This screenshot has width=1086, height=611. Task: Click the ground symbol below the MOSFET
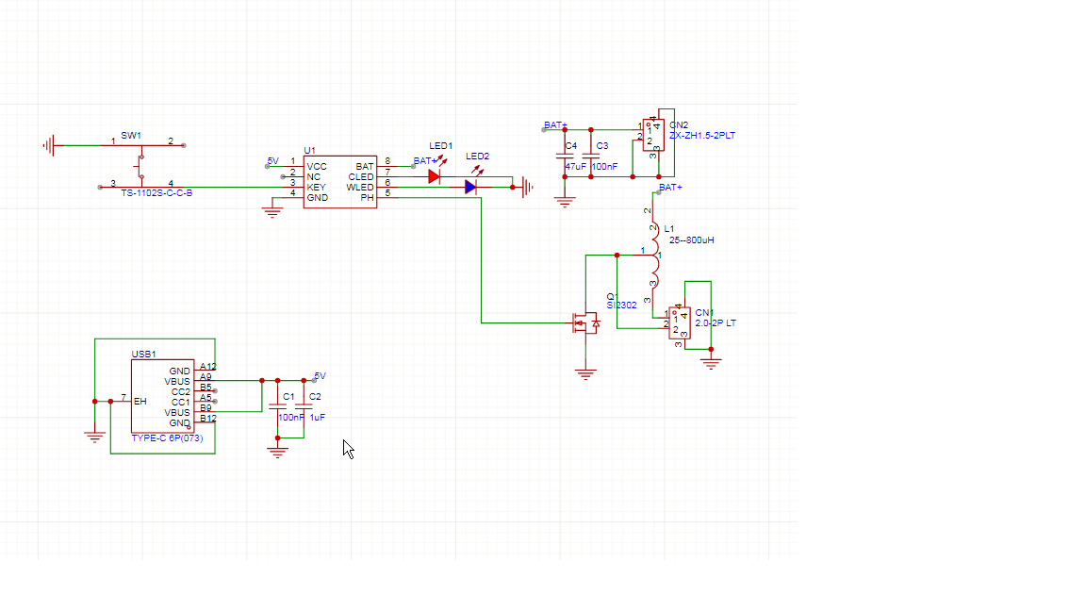tap(585, 373)
